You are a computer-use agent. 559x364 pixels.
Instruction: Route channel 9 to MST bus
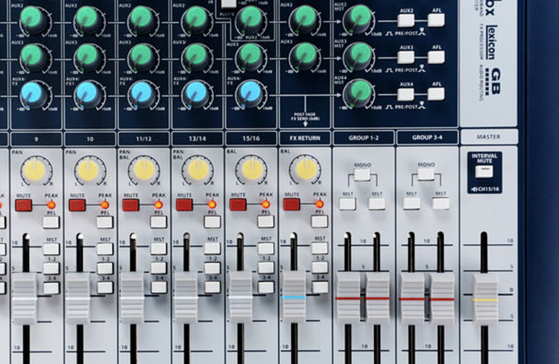[x=51, y=248]
